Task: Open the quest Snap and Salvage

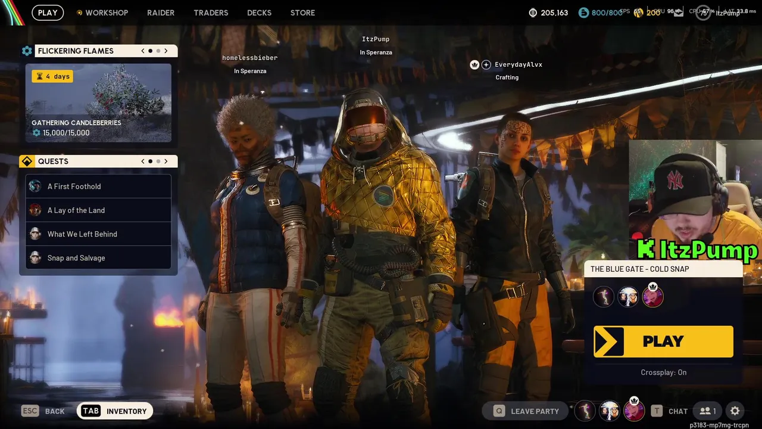Action: tap(98, 258)
